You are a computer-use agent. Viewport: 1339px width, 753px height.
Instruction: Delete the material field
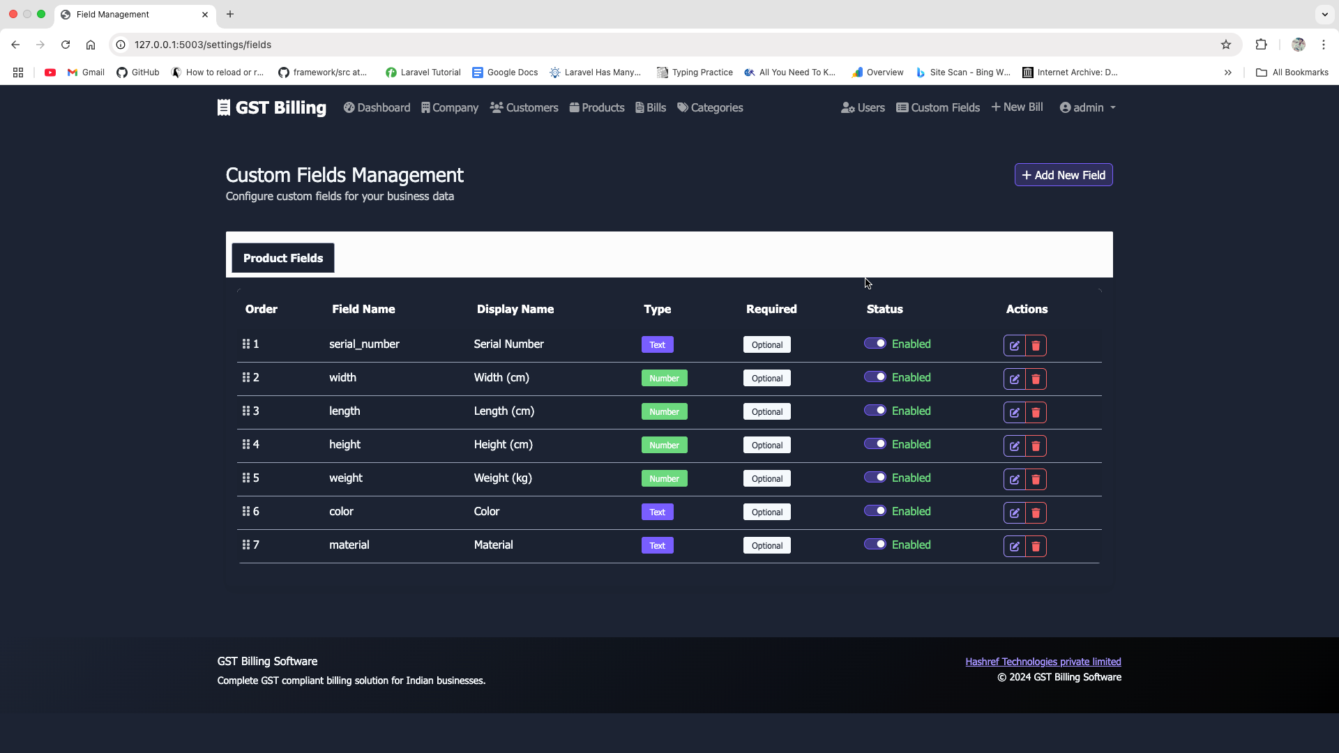coord(1036,546)
